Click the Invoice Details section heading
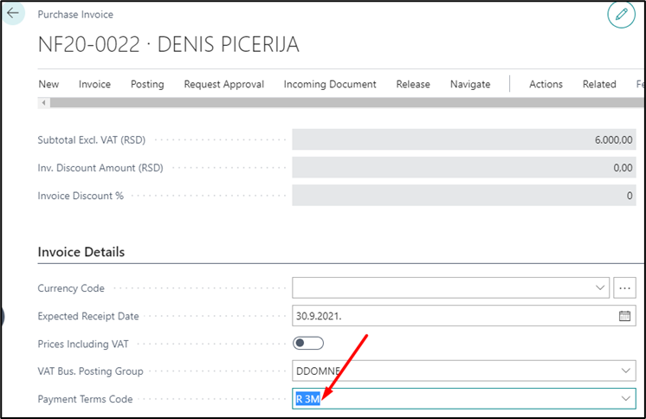 (x=81, y=252)
